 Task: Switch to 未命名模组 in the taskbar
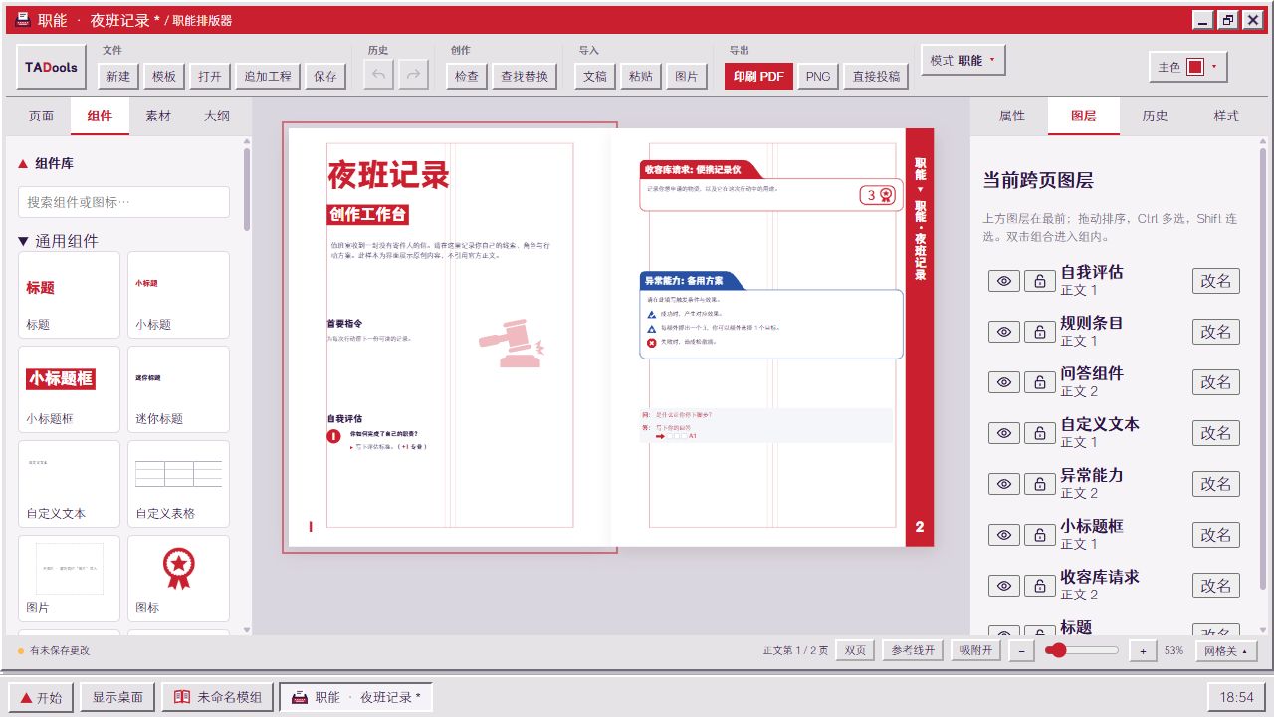tap(218, 697)
